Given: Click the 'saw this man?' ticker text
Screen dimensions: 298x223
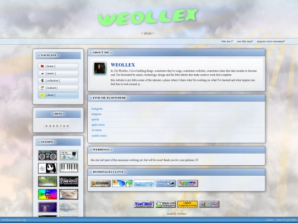Looking at the screenshot, I should point(245,41).
